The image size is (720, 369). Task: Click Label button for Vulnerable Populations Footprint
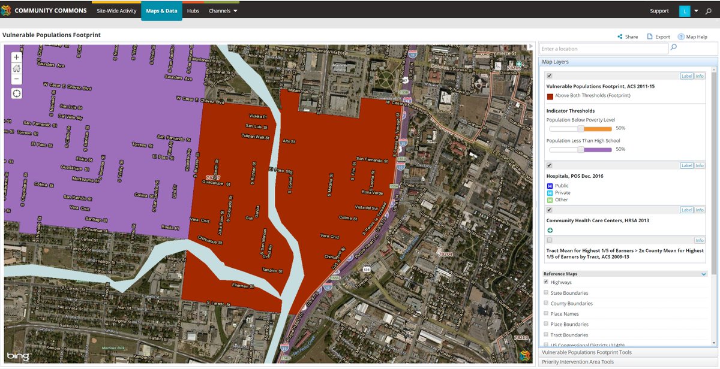(686, 76)
